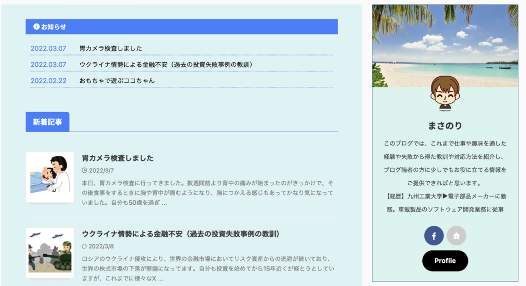526x286 pixels.
Task: Open the black Profile button
Action: point(445,261)
